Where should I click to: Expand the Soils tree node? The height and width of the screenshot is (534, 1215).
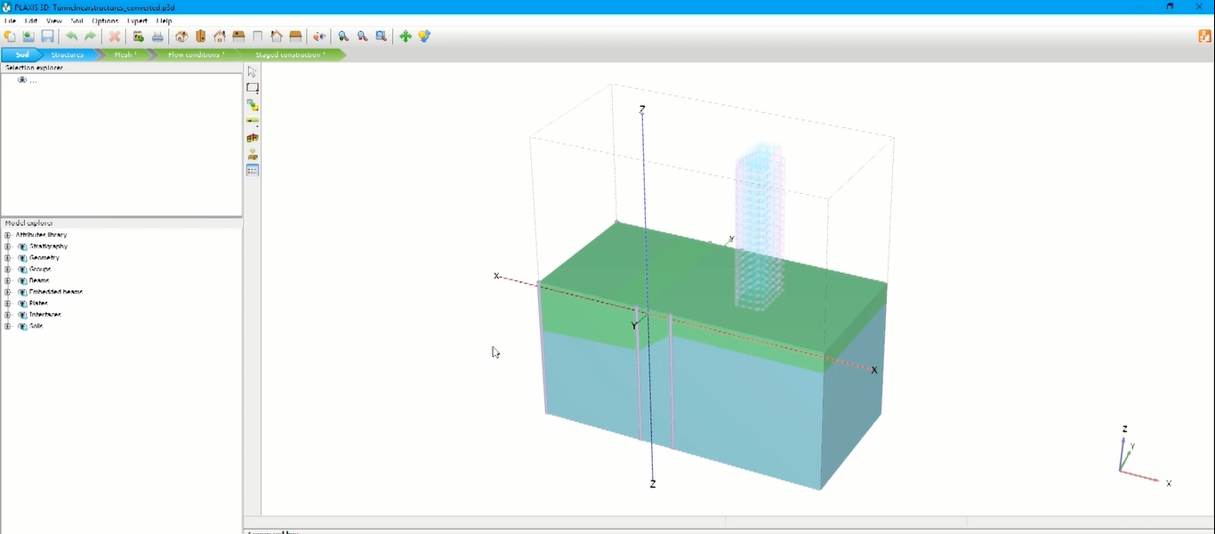point(8,327)
